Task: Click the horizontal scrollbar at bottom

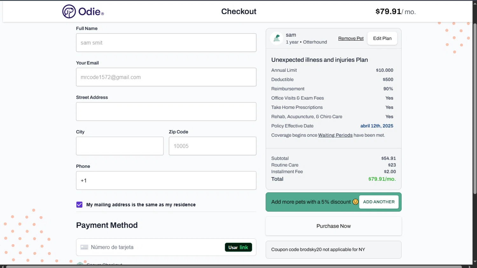Action: point(234,266)
